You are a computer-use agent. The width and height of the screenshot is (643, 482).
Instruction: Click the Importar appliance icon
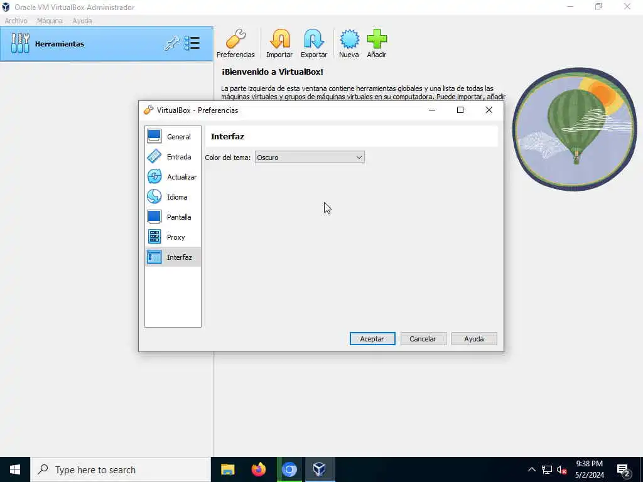tap(279, 39)
